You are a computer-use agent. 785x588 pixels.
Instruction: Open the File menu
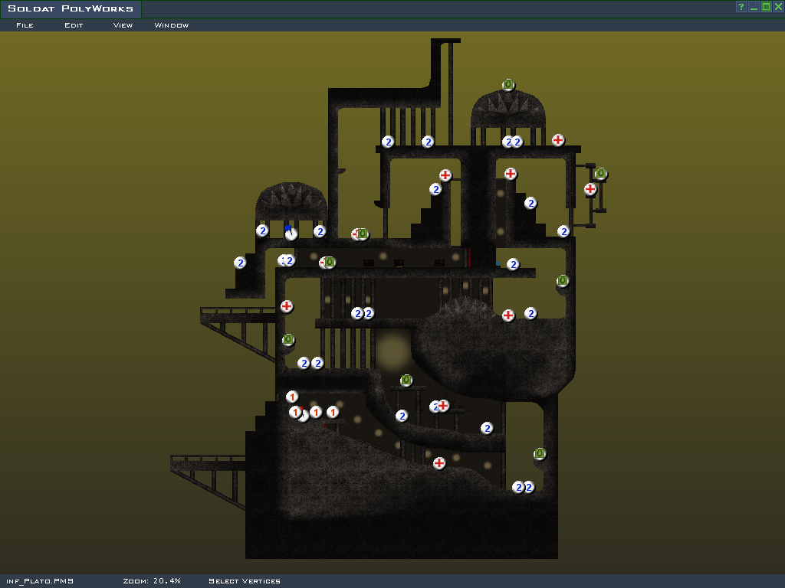(25, 25)
